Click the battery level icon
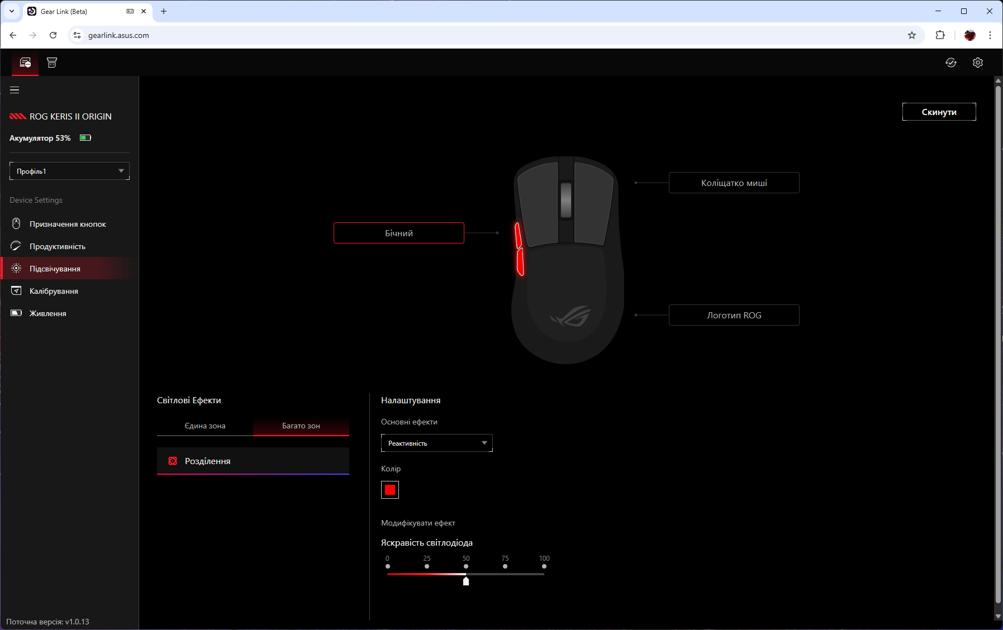The image size is (1003, 630). (85, 138)
